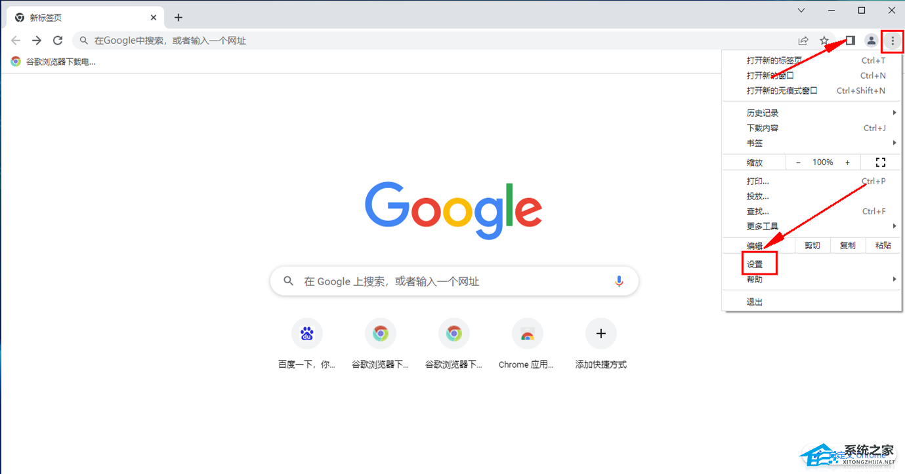Toggle the side panel icon
This screenshot has width=905, height=474.
pyautogui.click(x=850, y=41)
